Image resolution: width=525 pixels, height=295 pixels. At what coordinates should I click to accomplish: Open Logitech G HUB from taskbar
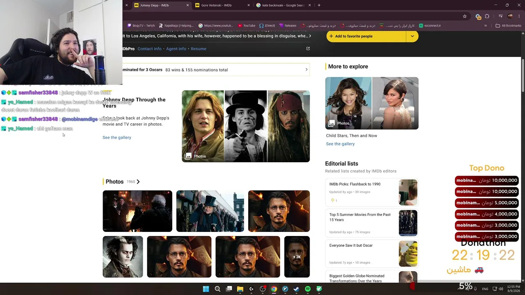click(251, 289)
